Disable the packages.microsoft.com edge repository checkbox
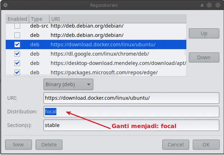Screen dimensions: 224x155 click(17, 72)
